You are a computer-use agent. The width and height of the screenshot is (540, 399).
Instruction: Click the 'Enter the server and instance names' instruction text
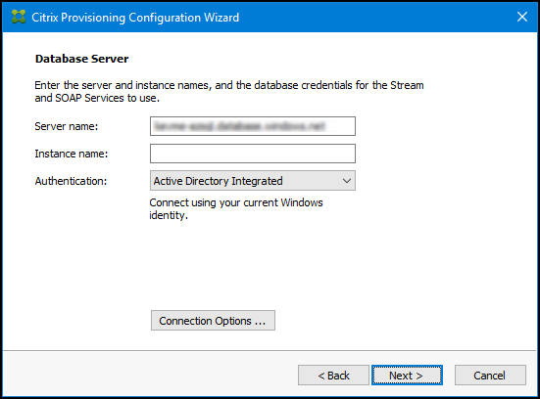click(x=229, y=91)
